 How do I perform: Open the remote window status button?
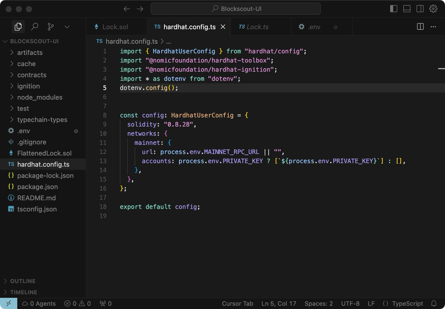9,303
